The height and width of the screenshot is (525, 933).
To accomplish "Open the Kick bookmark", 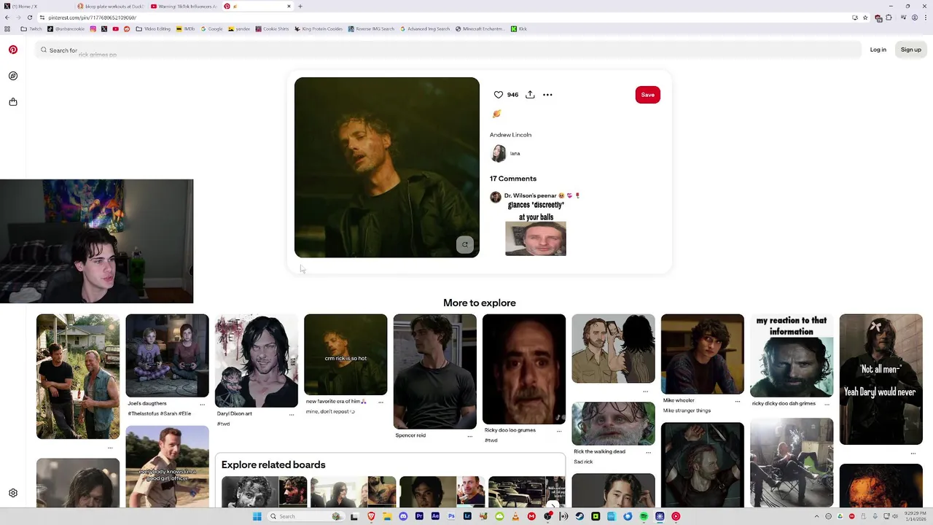I will click(519, 29).
